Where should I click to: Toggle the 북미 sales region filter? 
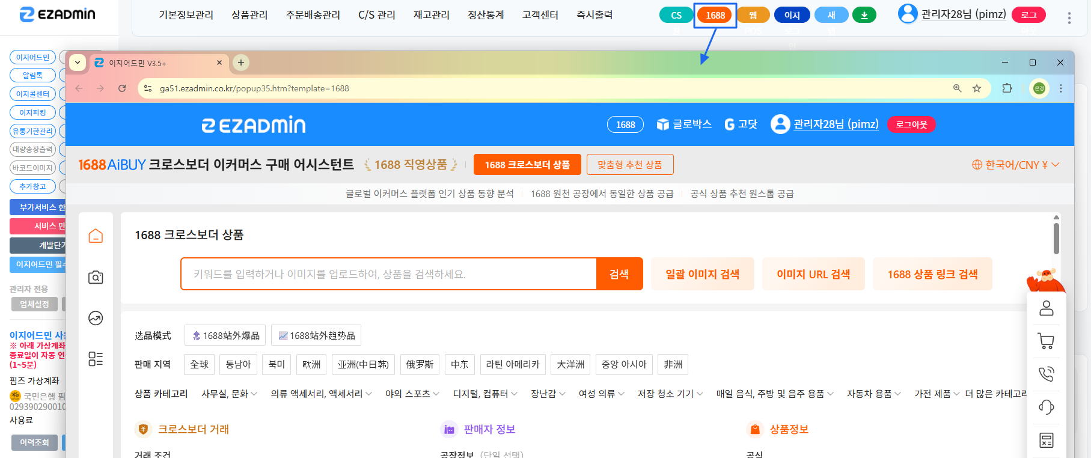pyautogui.click(x=277, y=364)
